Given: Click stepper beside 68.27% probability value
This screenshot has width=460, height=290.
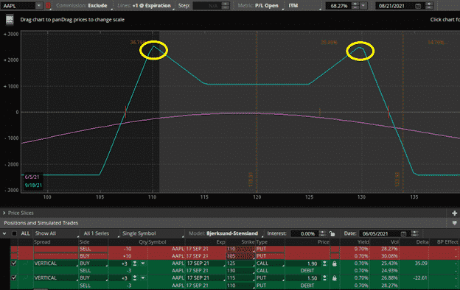Looking at the screenshot, I should 355,6.
